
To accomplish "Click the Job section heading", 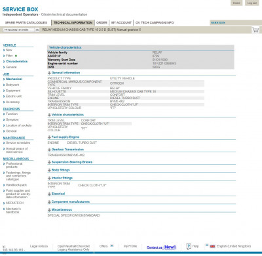I will [6, 74].
